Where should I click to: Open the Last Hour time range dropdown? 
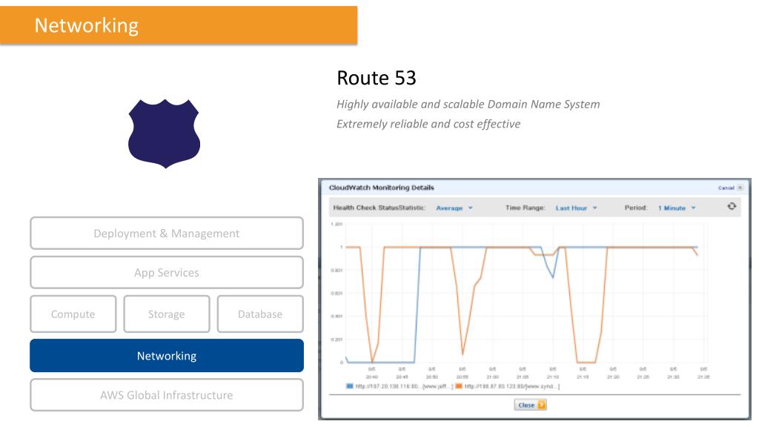click(x=576, y=208)
